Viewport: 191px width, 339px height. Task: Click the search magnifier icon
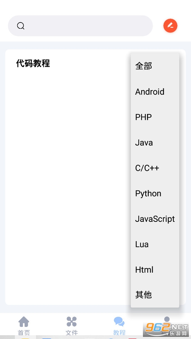[20, 26]
